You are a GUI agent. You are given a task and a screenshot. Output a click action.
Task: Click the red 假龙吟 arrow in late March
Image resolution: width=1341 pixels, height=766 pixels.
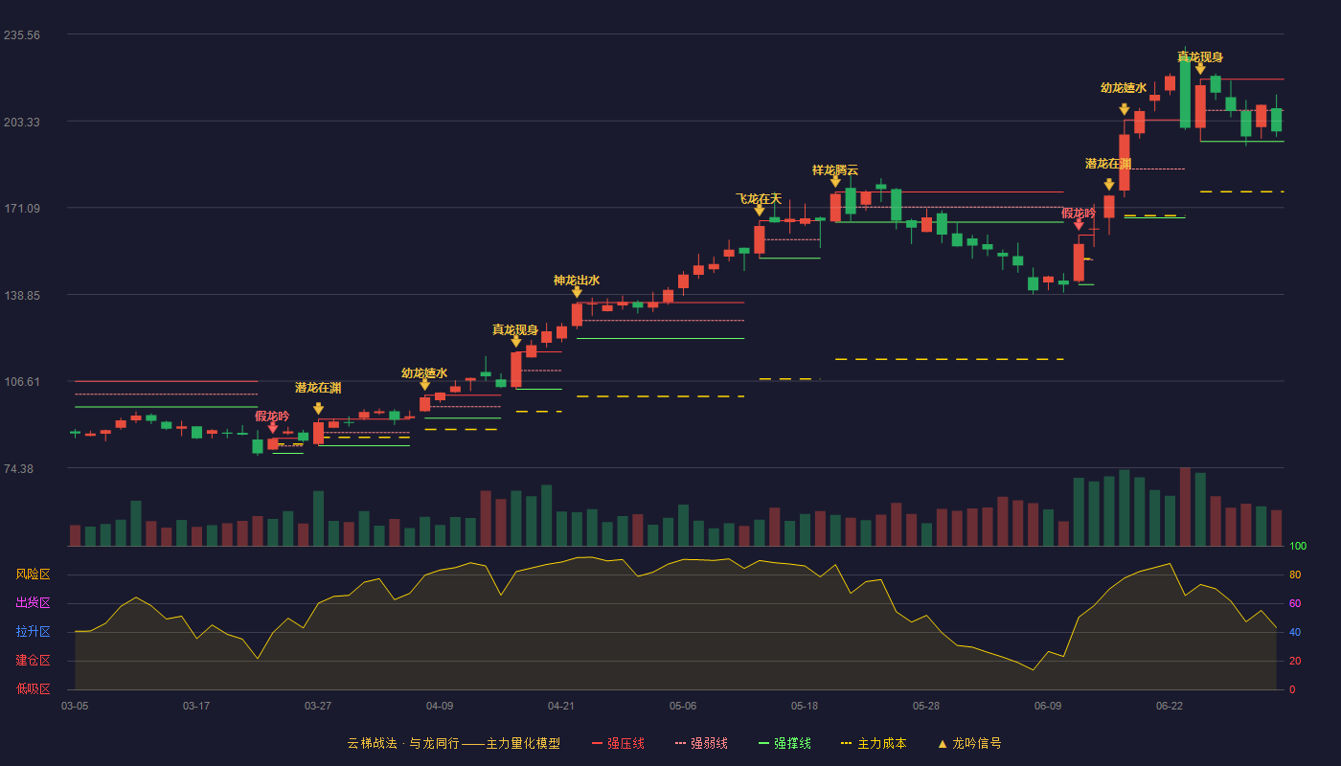click(273, 428)
